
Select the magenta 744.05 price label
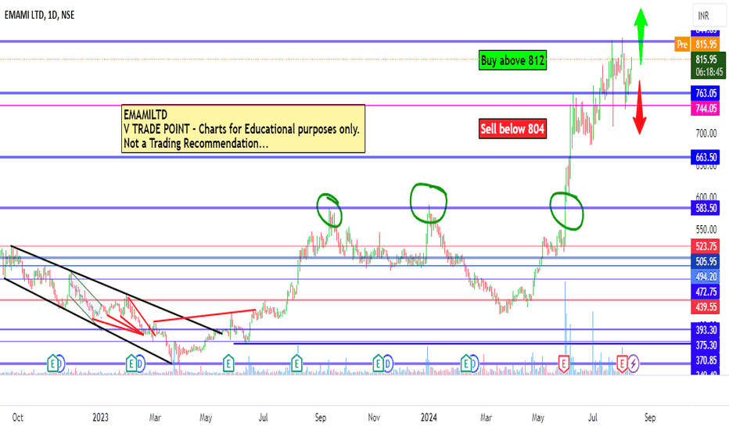click(x=706, y=109)
